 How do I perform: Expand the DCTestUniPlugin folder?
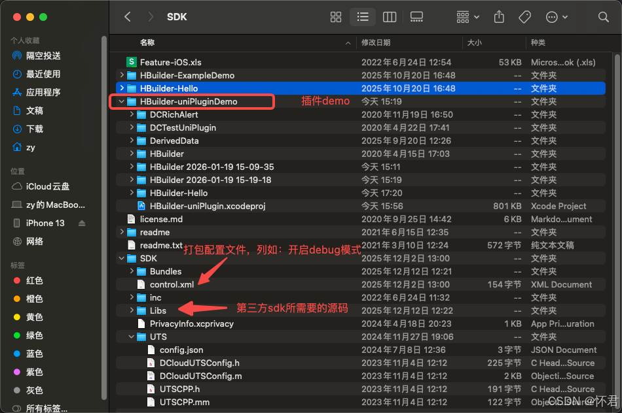[132, 127]
